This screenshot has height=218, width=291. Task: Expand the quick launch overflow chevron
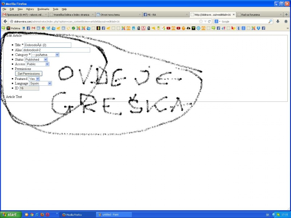[57, 213]
